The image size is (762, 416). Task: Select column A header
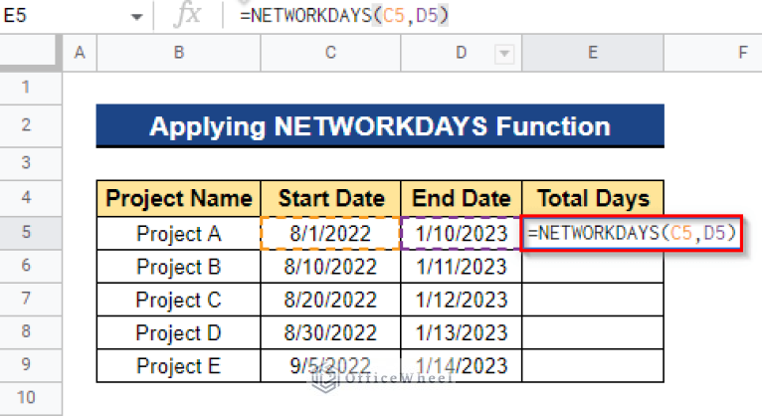[x=80, y=53]
